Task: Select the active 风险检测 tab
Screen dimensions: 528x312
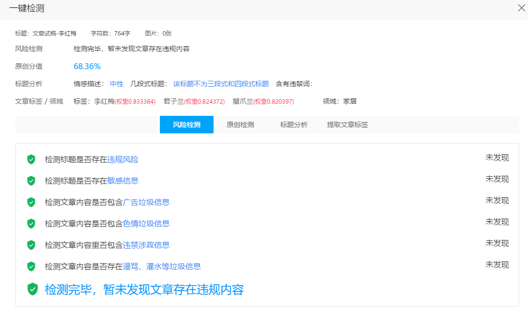Action: click(x=186, y=125)
